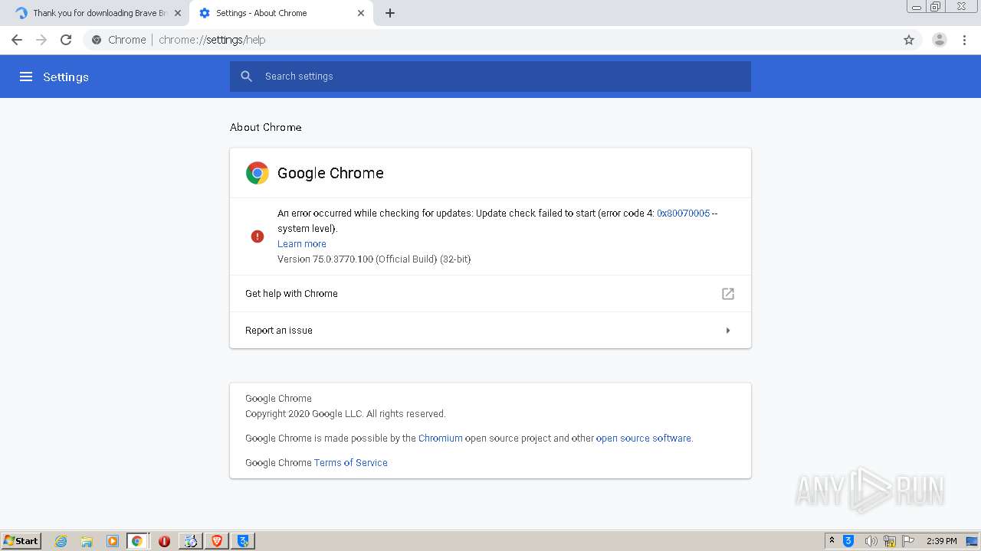Open the Learn more link

coord(302,244)
